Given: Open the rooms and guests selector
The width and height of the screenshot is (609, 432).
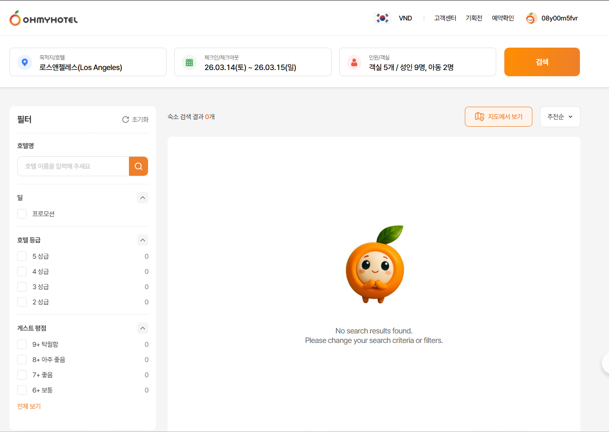Looking at the screenshot, I should point(418,62).
